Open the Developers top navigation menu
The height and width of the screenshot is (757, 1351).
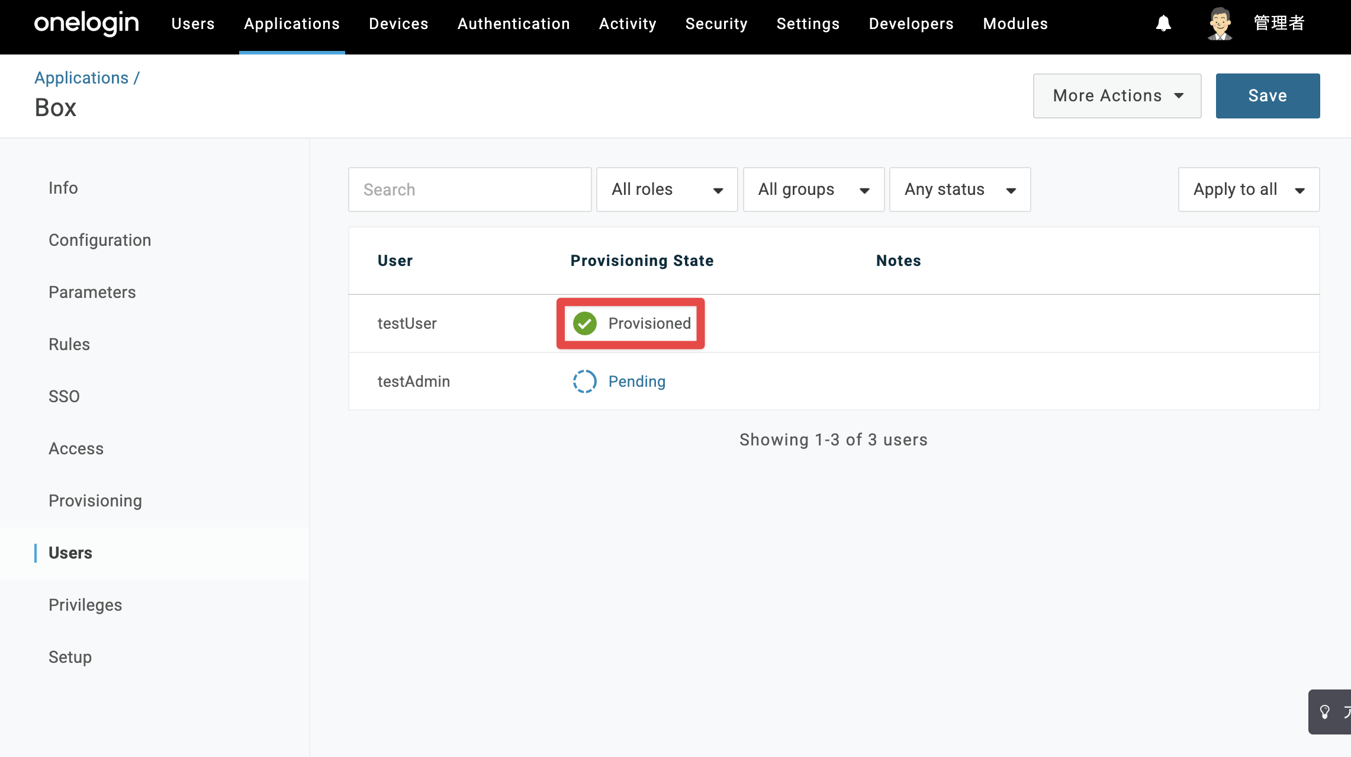click(x=911, y=24)
